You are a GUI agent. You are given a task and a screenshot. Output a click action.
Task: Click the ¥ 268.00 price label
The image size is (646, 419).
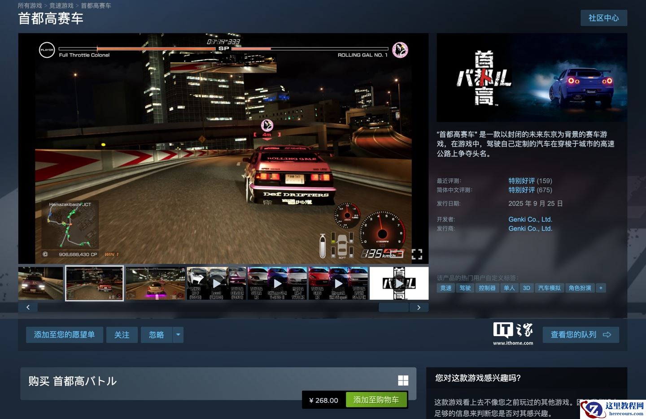pyautogui.click(x=324, y=400)
